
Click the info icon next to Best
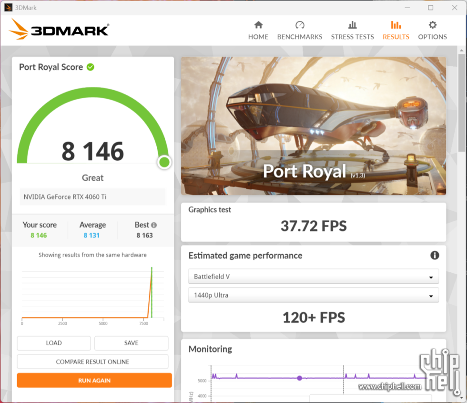click(x=153, y=225)
